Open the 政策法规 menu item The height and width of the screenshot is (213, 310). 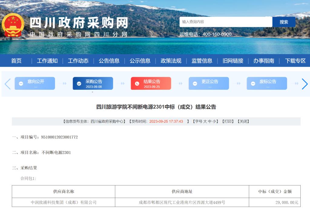(171, 61)
